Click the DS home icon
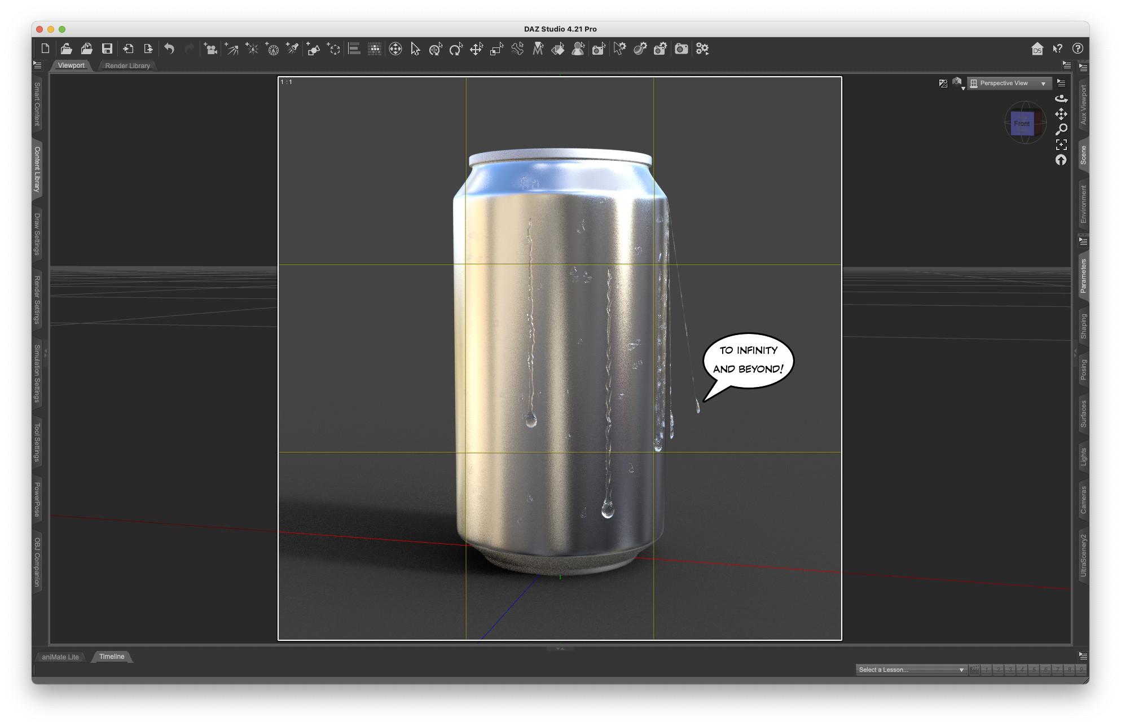Viewport: 1121px width, 726px height. coord(1037,49)
